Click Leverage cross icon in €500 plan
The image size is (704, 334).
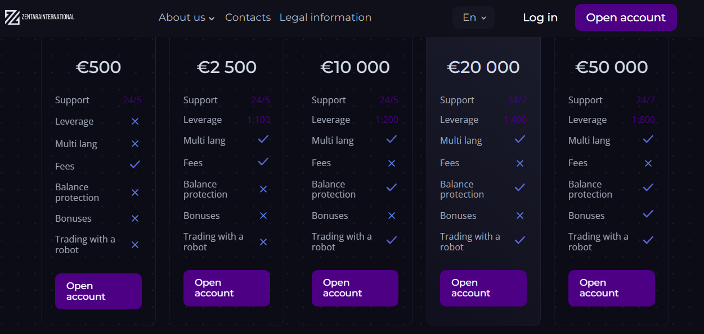pyautogui.click(x=135, y=121)
